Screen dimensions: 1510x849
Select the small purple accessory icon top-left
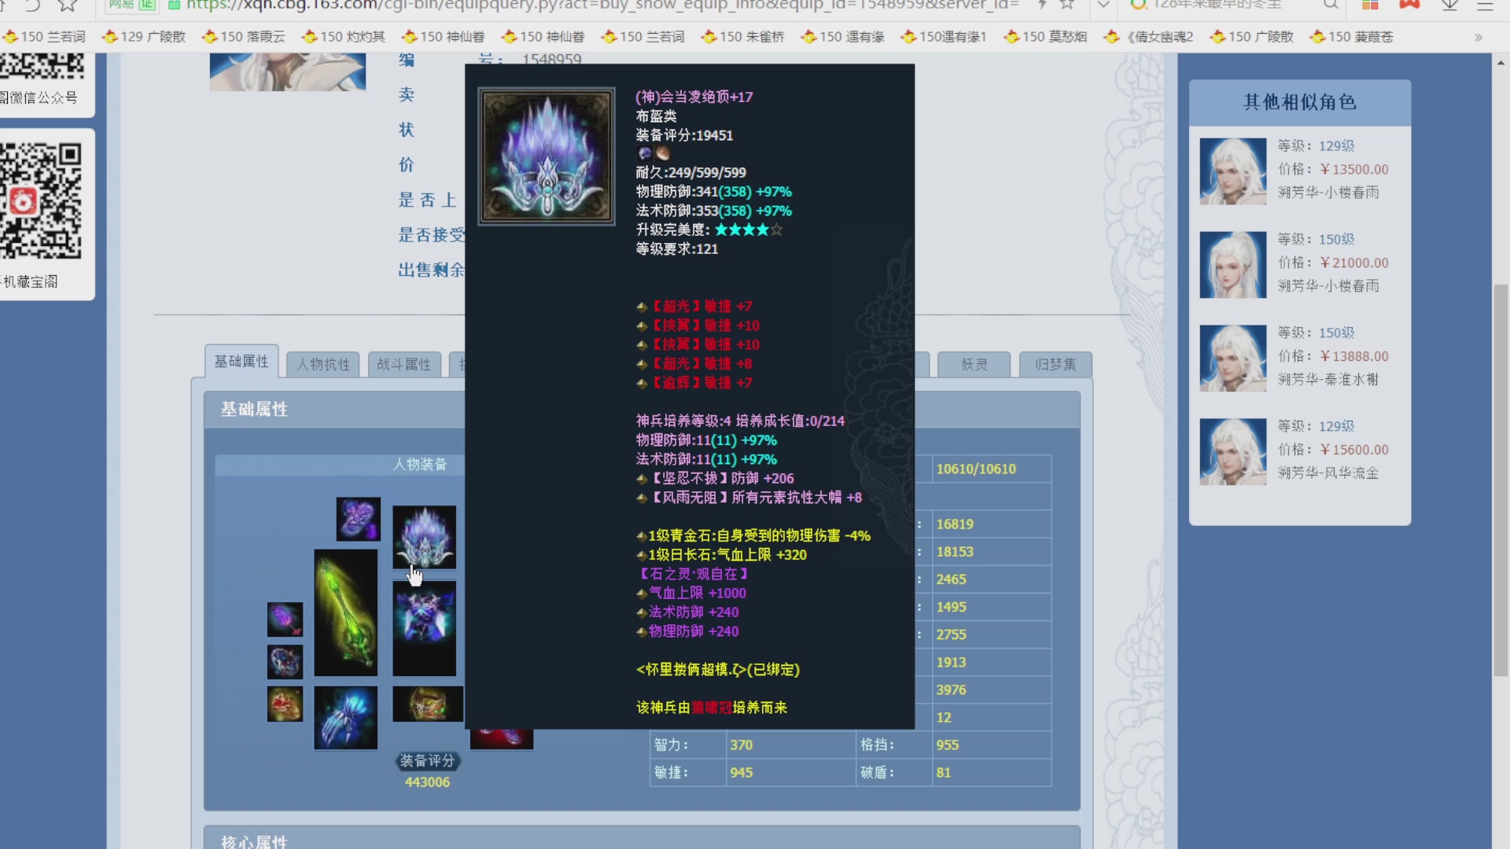357,518
